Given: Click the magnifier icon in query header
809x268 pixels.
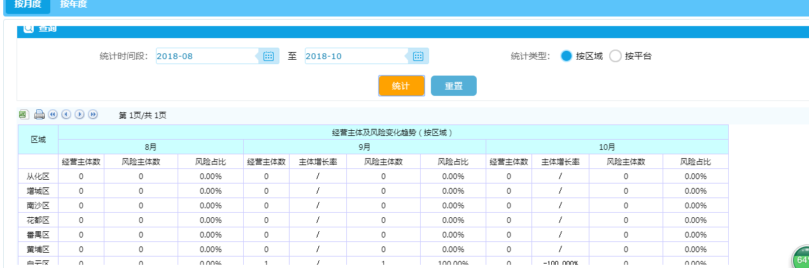Looking at the screenshot, I should pos(29,28).
